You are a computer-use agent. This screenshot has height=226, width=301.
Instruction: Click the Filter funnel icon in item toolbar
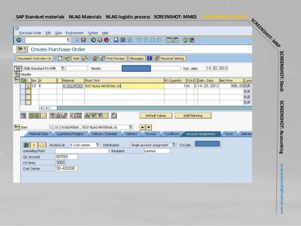pyautogui.click(x=100, y=116)
